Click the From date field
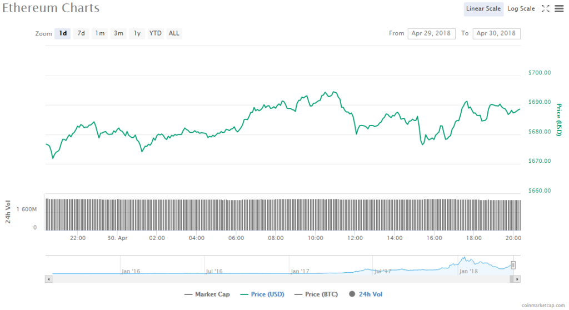This screenshot has height=310, width=569. click(x=431, y=33)
